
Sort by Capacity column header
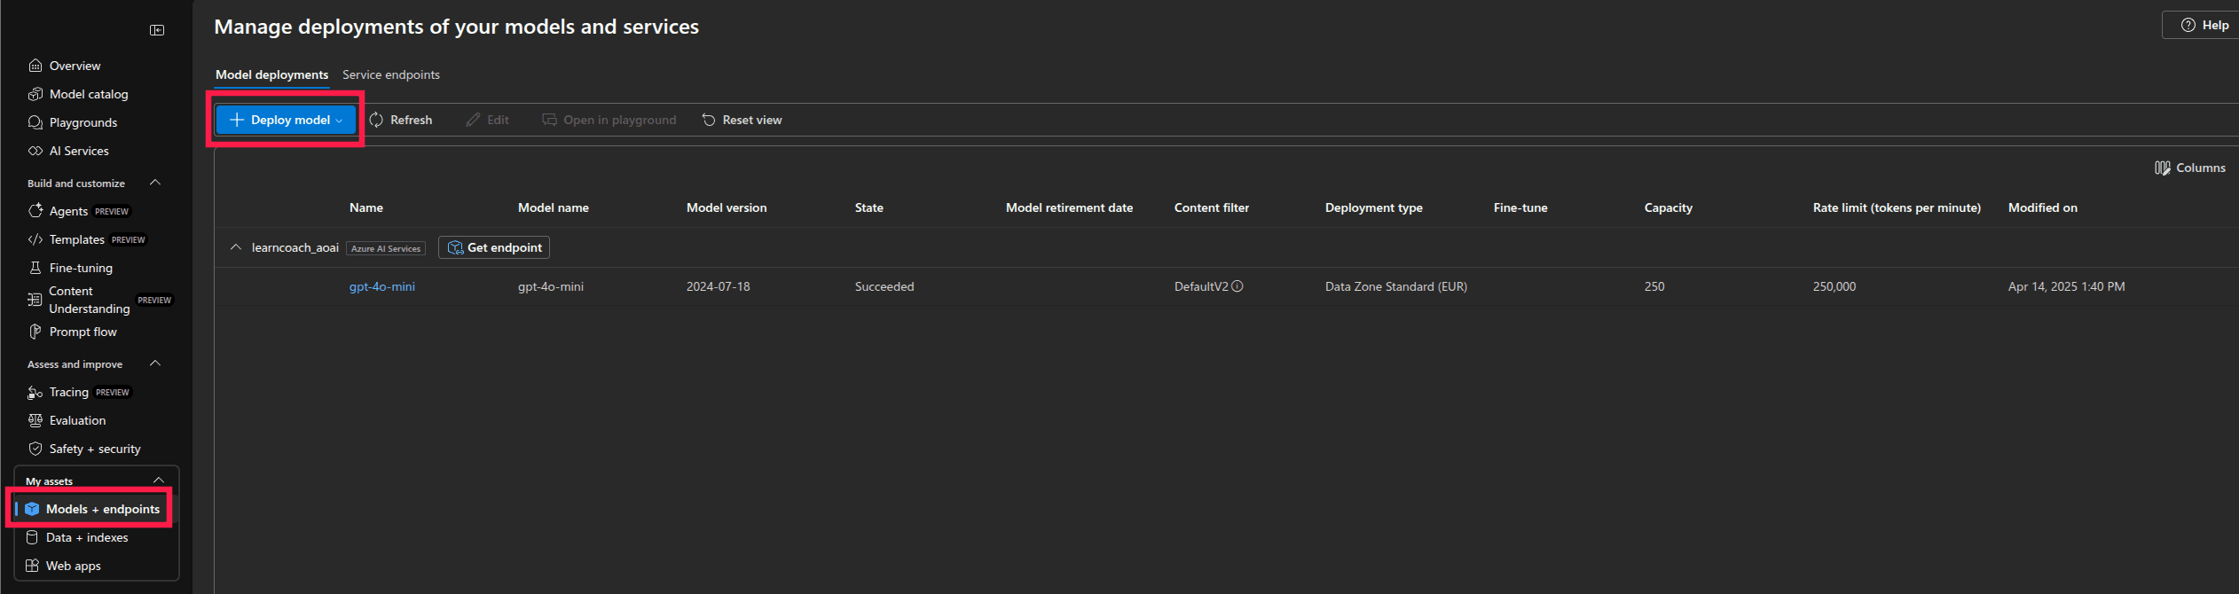(x=1669, y=207)
